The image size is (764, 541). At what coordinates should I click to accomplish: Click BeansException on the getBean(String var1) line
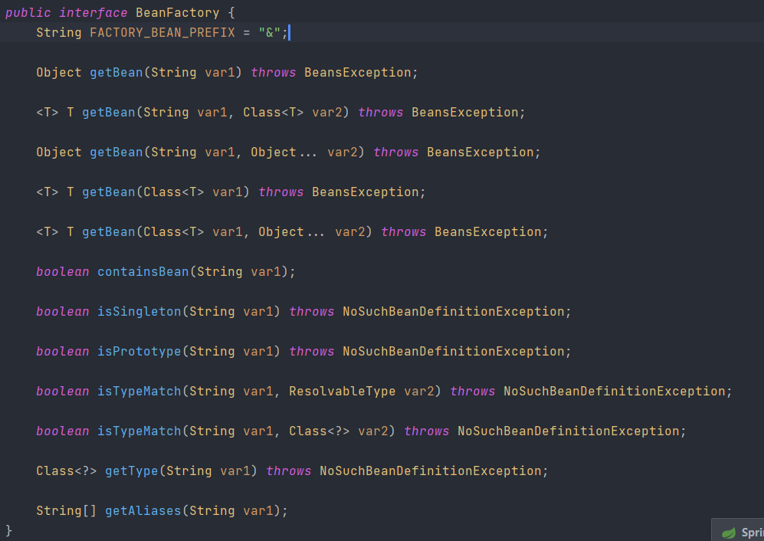click(x=358, y=73)
